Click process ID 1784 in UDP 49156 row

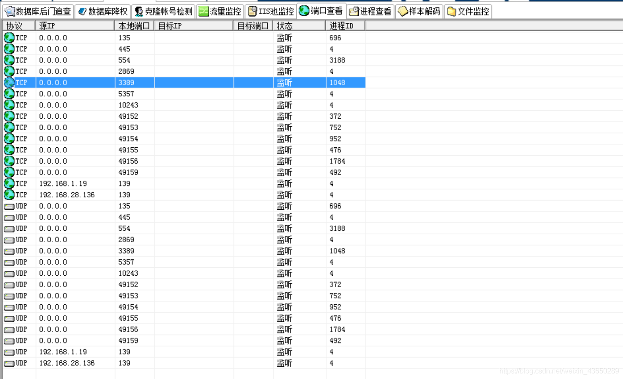click(337, 329)
